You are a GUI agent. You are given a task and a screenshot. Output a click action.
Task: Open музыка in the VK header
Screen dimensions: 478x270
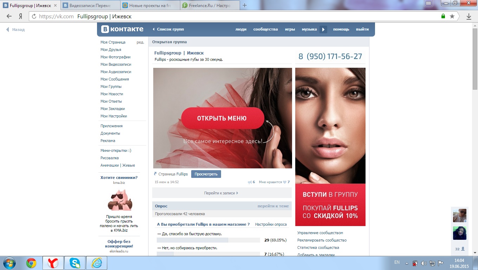point(309,30)
